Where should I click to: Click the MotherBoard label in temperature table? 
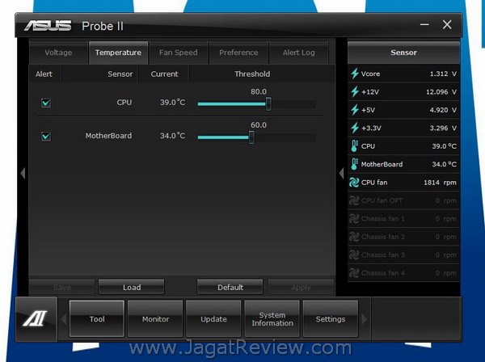point(108,136)
